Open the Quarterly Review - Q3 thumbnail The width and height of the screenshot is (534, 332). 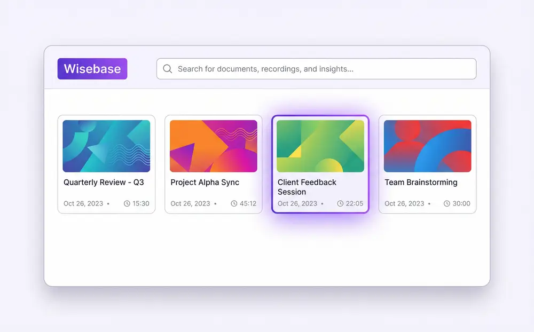click(106, 146)
